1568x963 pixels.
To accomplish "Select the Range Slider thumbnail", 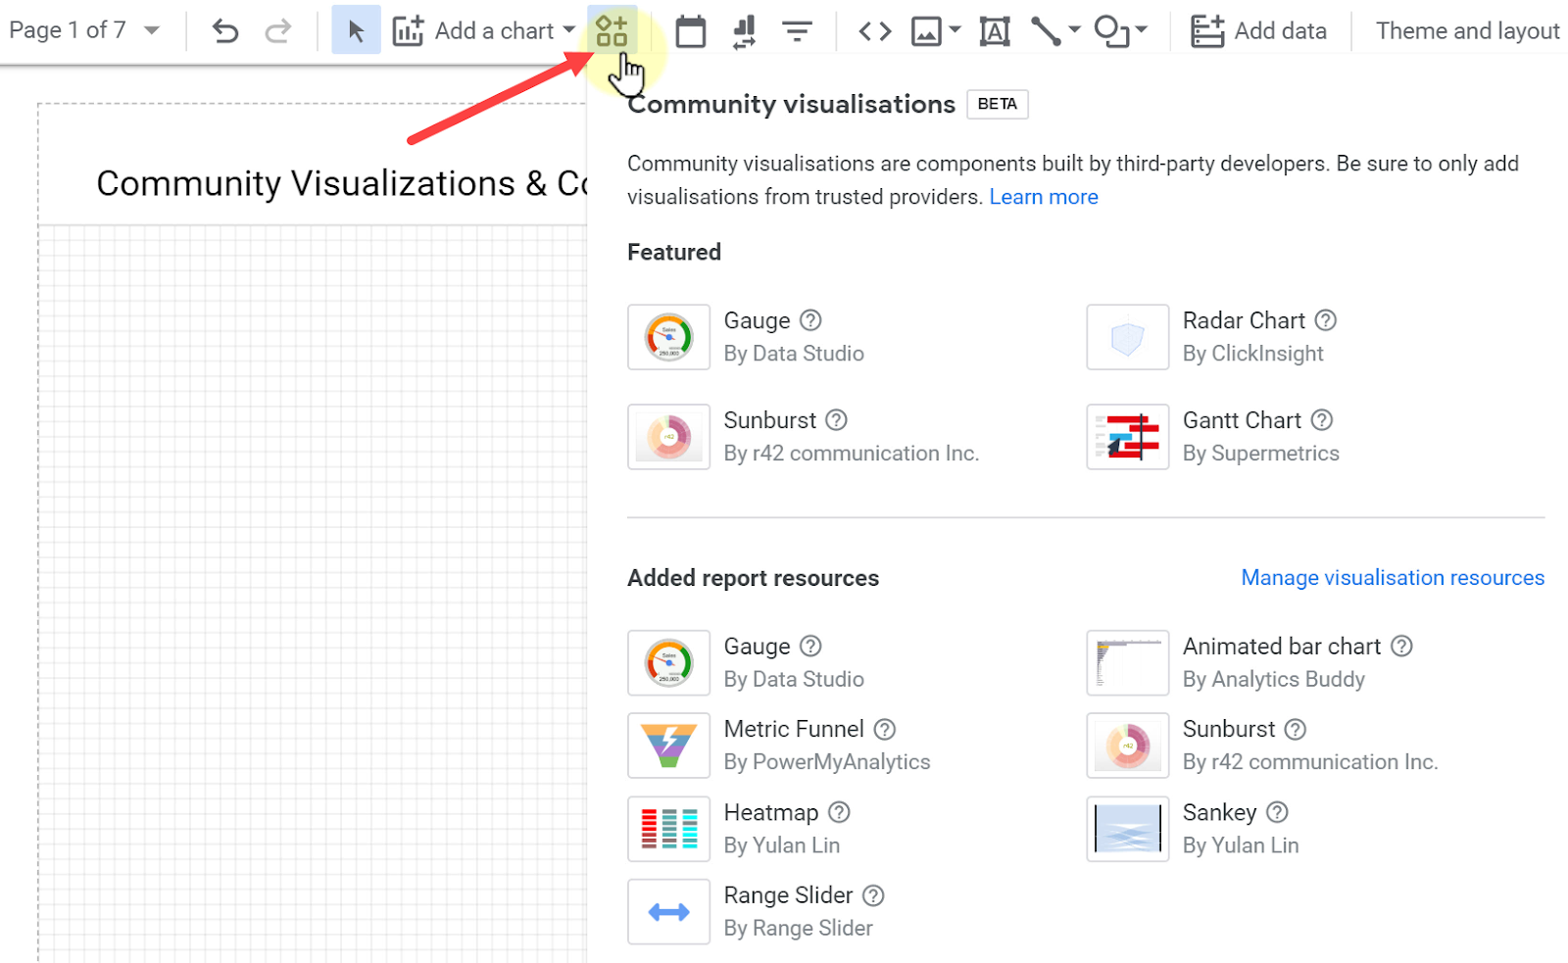I will click(668, 912).
